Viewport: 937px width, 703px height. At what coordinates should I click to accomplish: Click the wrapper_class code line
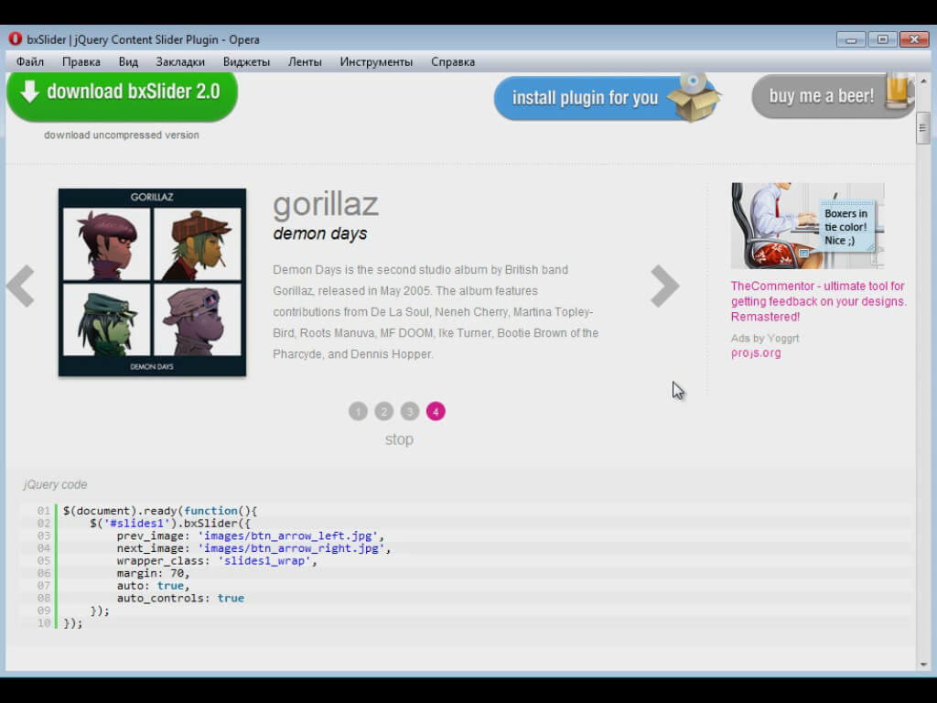pos(217,561)
